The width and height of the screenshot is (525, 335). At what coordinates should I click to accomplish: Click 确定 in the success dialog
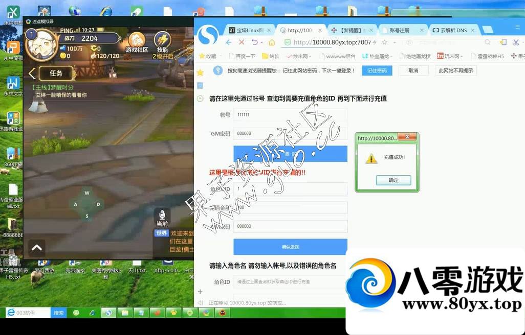coord(393,180)
